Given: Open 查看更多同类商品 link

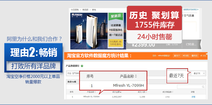Looking at the screenshot, I should [191, 9].
